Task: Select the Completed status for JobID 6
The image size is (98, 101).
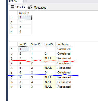Action: tap(64, 72)
